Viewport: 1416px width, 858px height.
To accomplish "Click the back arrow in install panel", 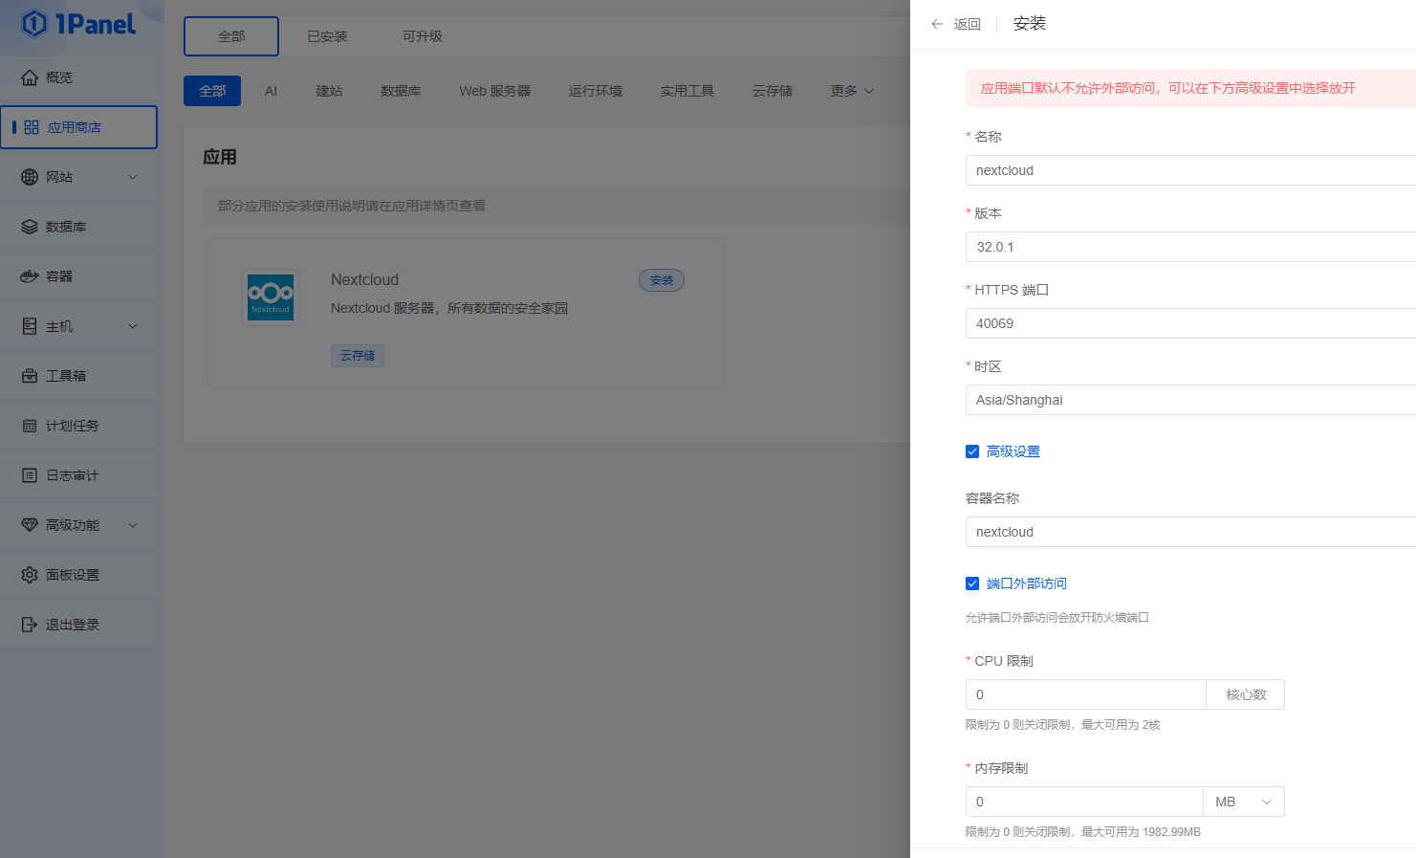I will tap(937, 24).
